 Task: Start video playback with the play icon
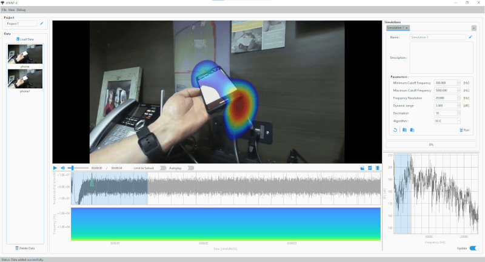pyautogui.click(x=55, y=168)
